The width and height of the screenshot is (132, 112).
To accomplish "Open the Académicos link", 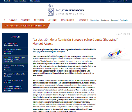I will coord(95,20).
